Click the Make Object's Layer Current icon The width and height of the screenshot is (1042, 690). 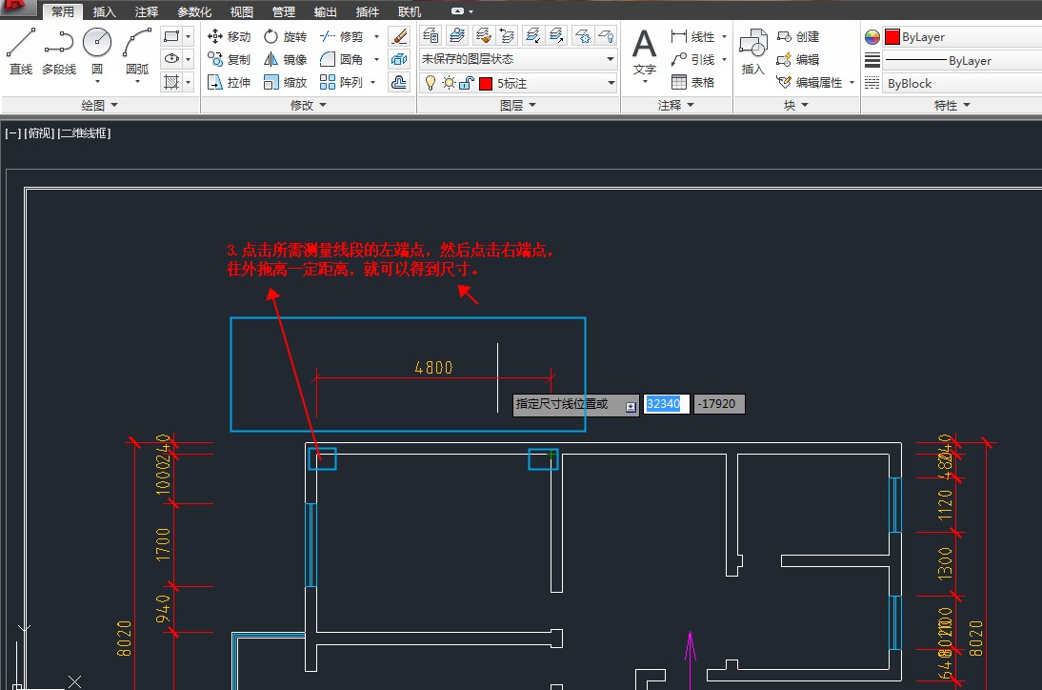point(456,35)
